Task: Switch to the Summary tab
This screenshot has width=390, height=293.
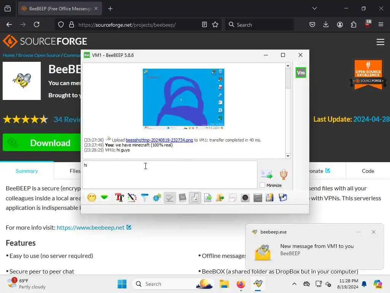Action: coord(27,171)
